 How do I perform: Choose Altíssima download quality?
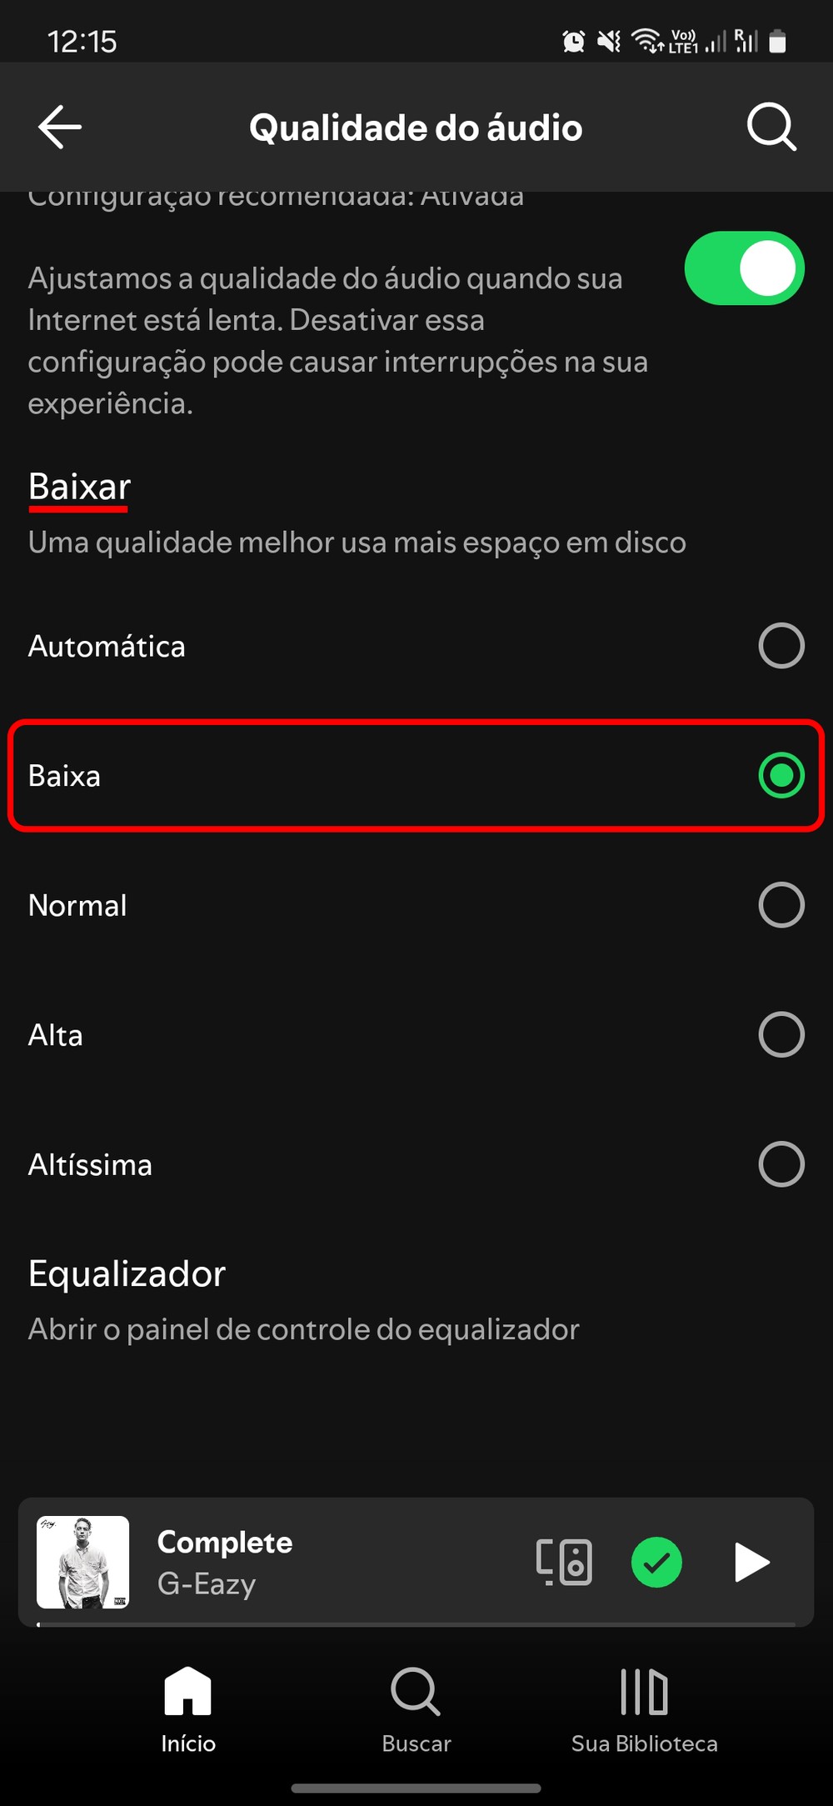point(781,1164)
